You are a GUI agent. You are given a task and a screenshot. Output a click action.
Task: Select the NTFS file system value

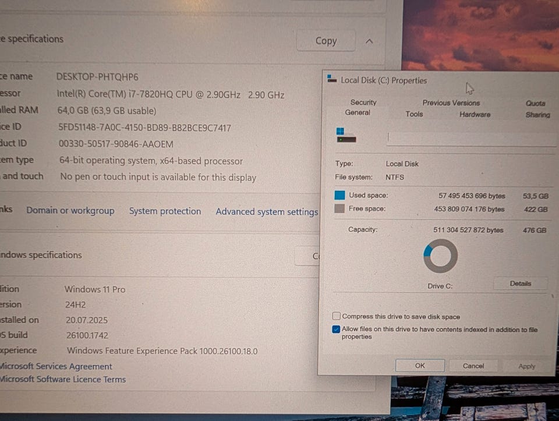[x=395, y=177]
